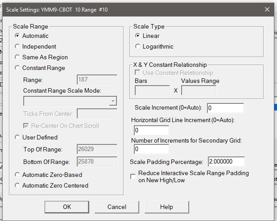Image resolution: width=277 pixels, height=221 pixels.
Task: Click the Scale Increment input field
Action: point(225,108)
